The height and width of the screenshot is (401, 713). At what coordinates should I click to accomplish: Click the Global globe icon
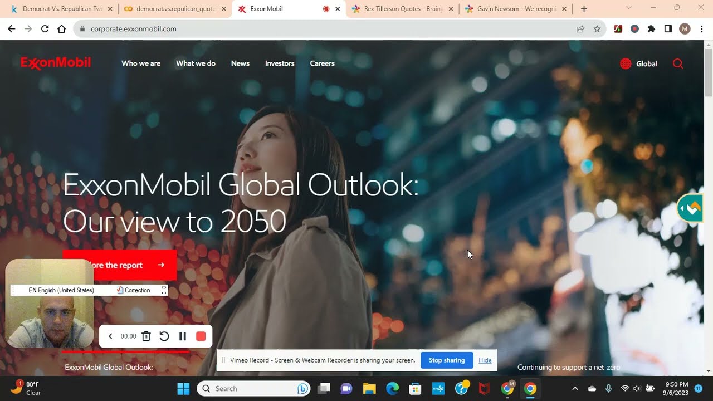coord(626,63)
